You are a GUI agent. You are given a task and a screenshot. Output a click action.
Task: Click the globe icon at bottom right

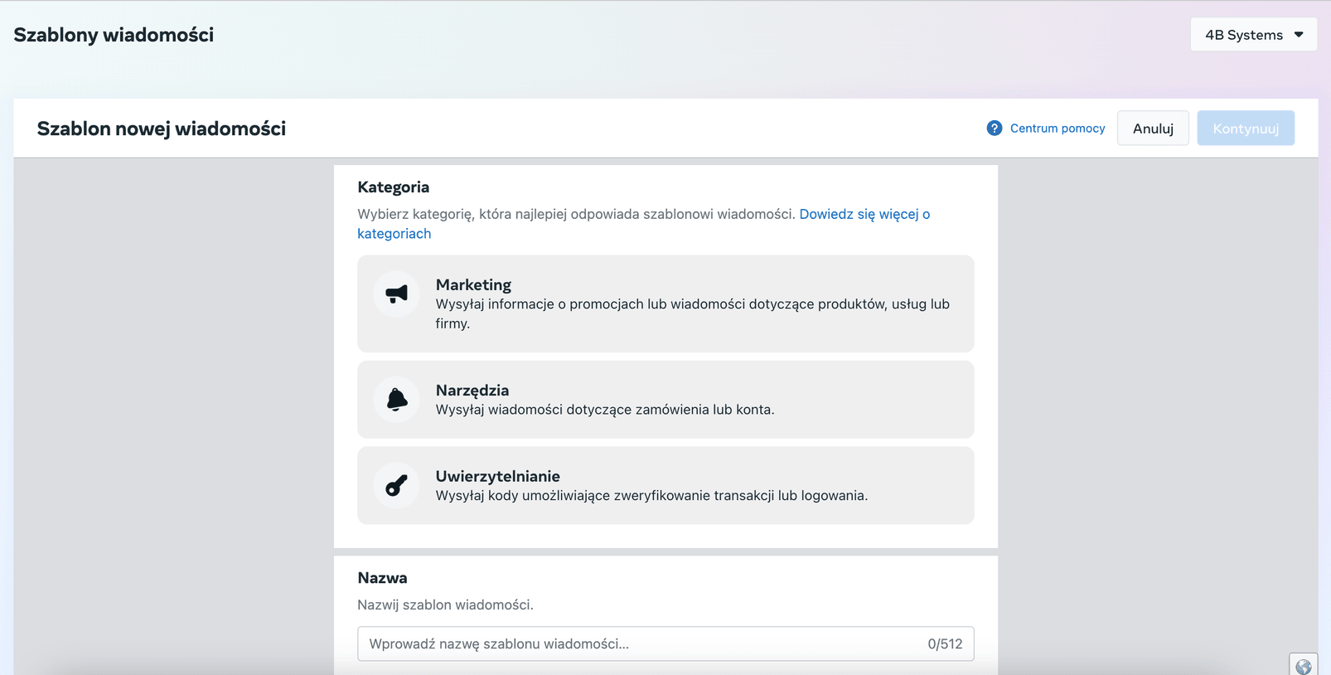coord(1304,666)
